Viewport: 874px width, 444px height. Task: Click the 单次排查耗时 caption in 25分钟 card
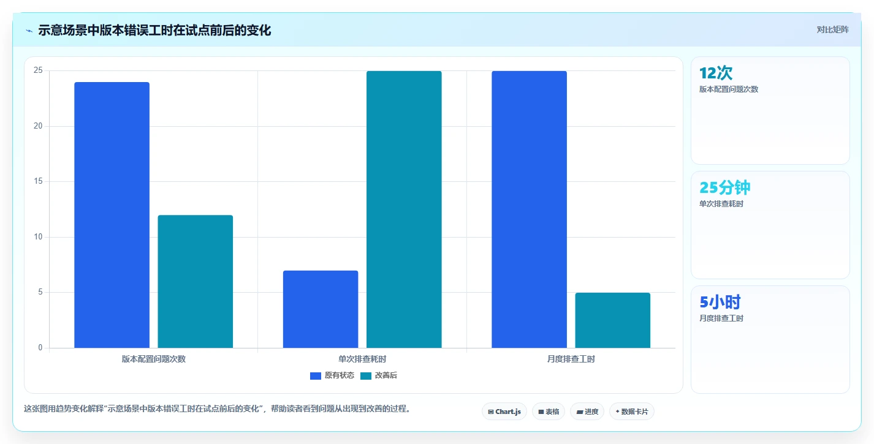721,203
